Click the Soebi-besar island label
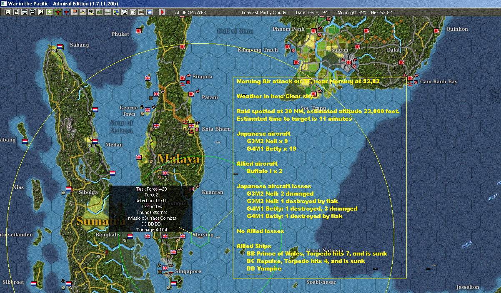The height and width of the screenshot is (293, 501). (x=321, y=282)
